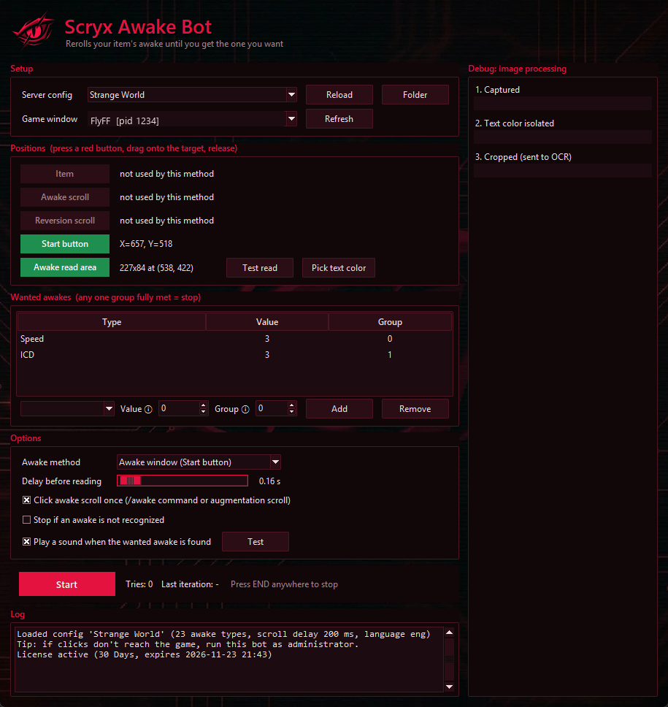
Task: Click the 'Last iteration: -' text
Action: (x=190, y=584)
